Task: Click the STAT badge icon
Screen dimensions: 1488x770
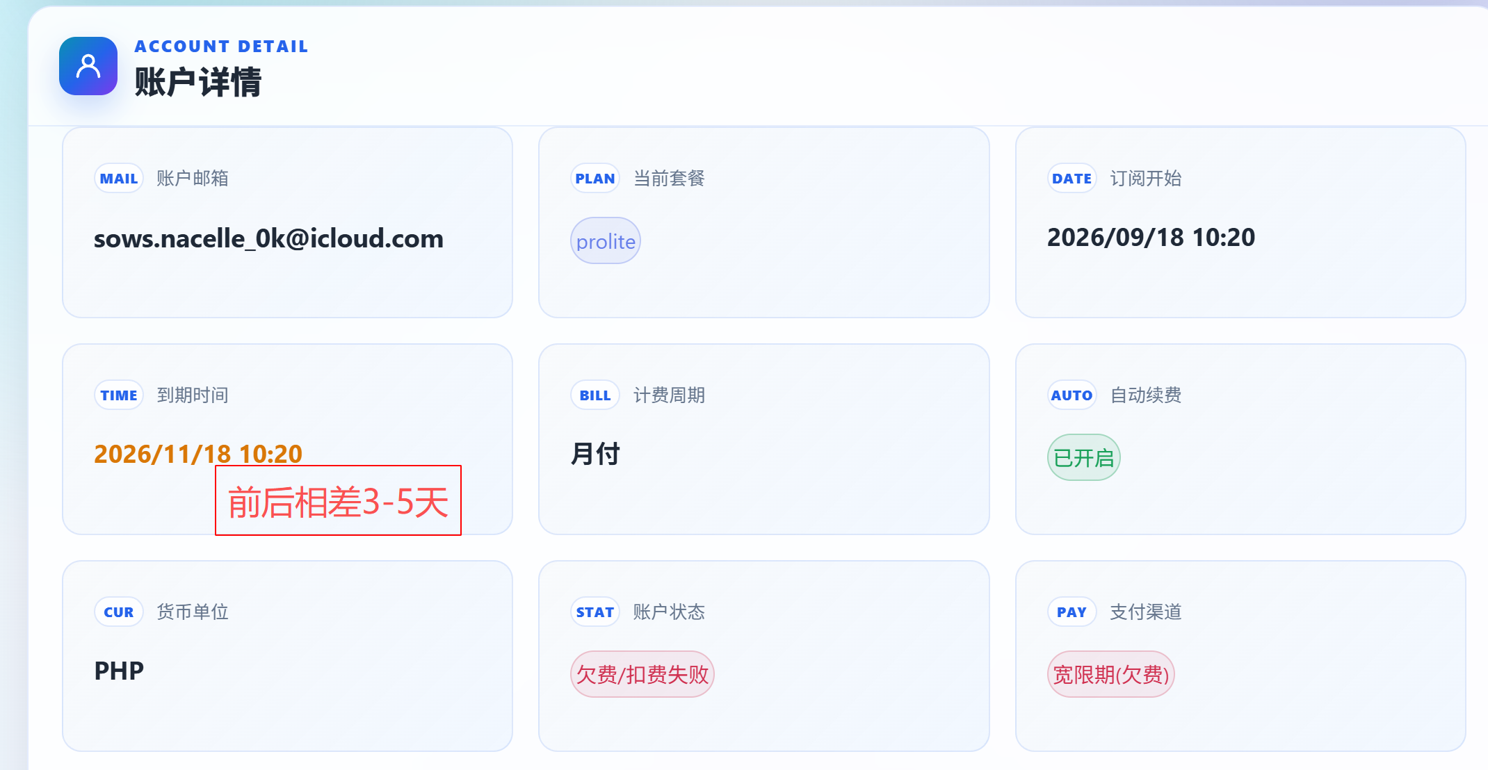Action: [x=595, y=612]
